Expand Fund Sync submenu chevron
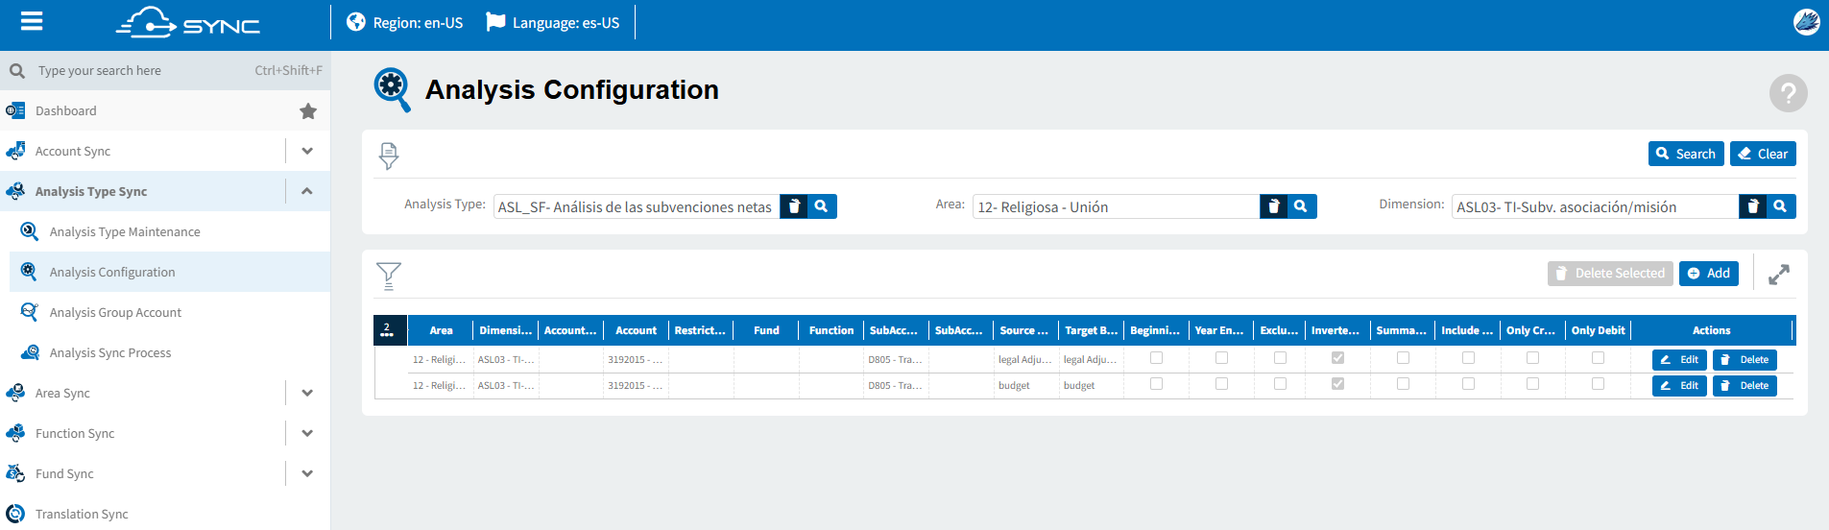The image size is (1829, 530). point(307,473)
